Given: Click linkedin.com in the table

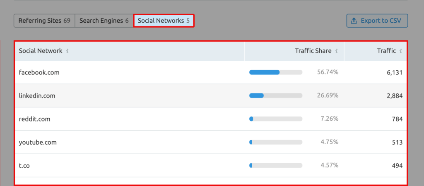Looking at the screenshot, I should (x=37, y=95).
